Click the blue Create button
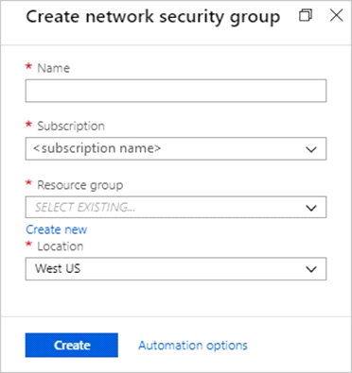 coord(72,345)
